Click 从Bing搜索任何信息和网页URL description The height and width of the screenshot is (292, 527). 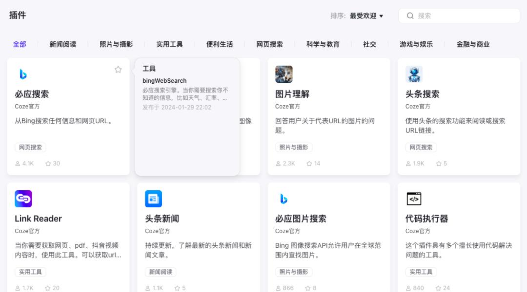64,121
